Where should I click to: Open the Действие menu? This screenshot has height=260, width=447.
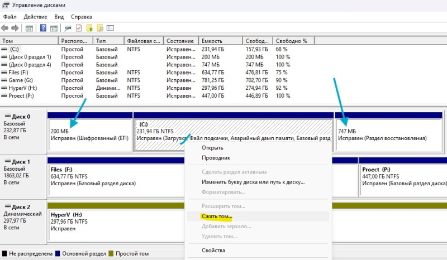(x=35, y=17)
